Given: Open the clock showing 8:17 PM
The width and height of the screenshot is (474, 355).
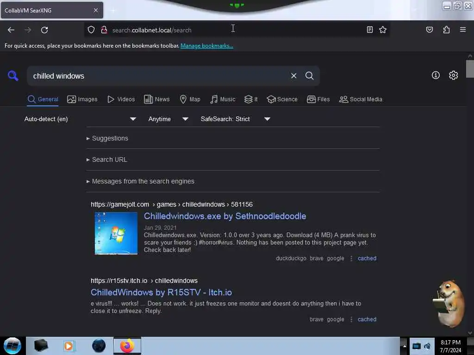Looking at the screenshot, I should click(x=450, y=346).
